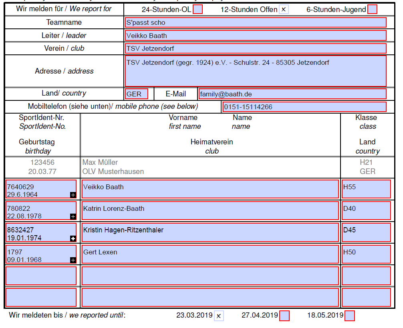
Task: Click the Teamname field containing S'passt scho
Action: point(255,23)
